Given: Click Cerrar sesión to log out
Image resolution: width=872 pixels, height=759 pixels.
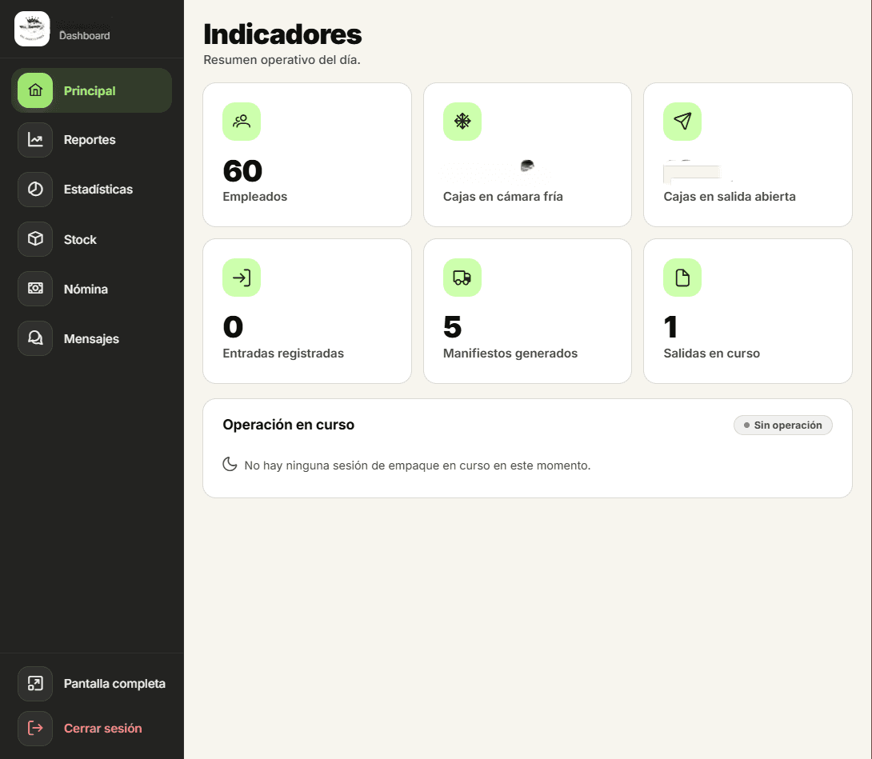Looking at the screenshot, I should [91, 729].
